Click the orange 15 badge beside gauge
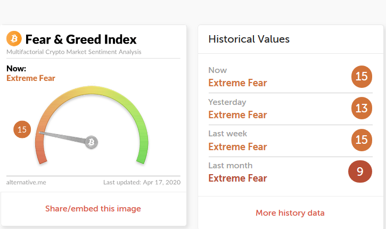This screenshot has width=386, height=229. click(22, 129)
